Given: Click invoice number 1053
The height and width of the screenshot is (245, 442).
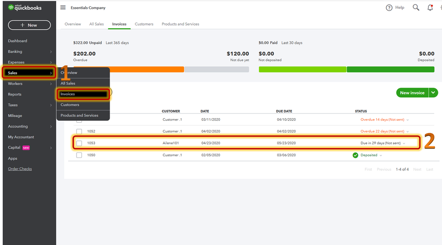Looking at the screenshot, I should pos(91,143).
